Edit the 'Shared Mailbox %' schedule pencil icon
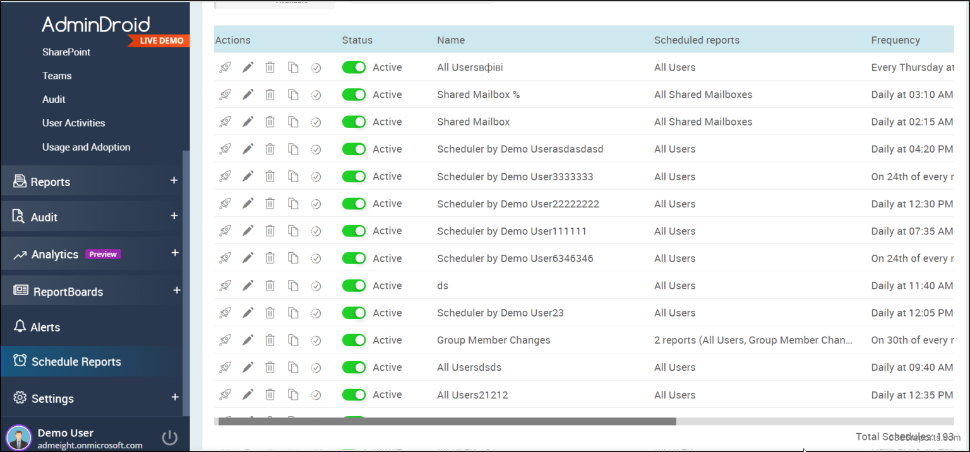The height and width of the screenshot is (452, 970). tap(248, 95)
